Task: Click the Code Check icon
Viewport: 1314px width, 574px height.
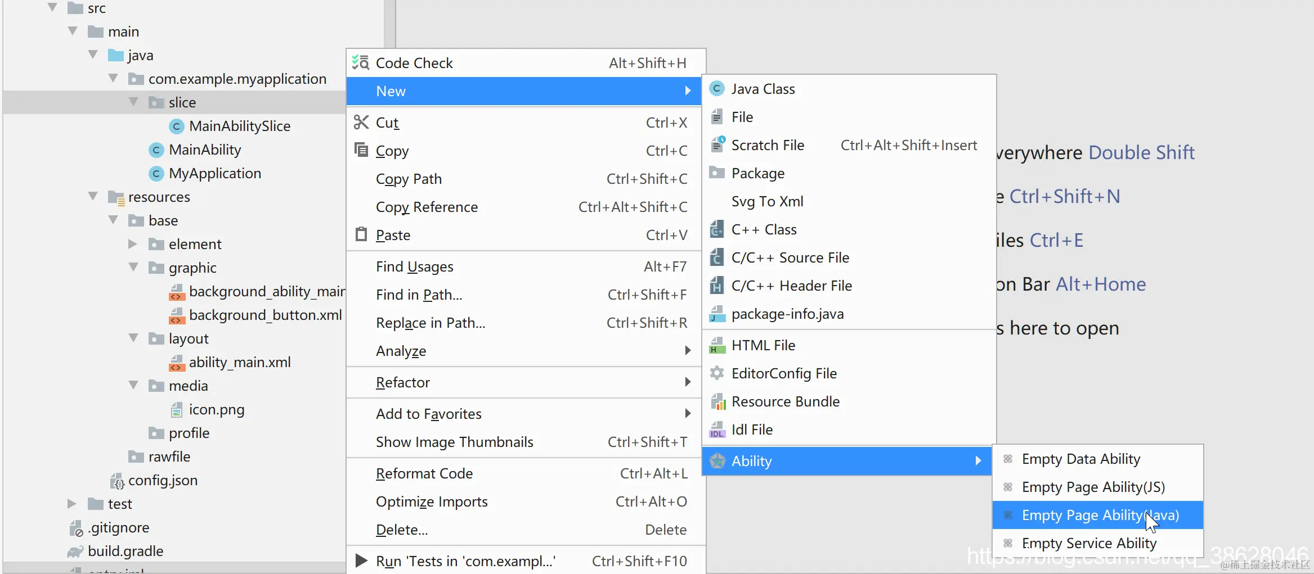Action: click(360, 62)
